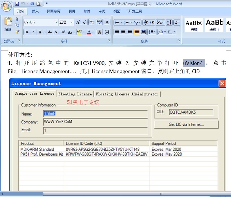Apply numbered list
Image resolution: width=231 pixels, height=197 pixels.
point(127,23)
